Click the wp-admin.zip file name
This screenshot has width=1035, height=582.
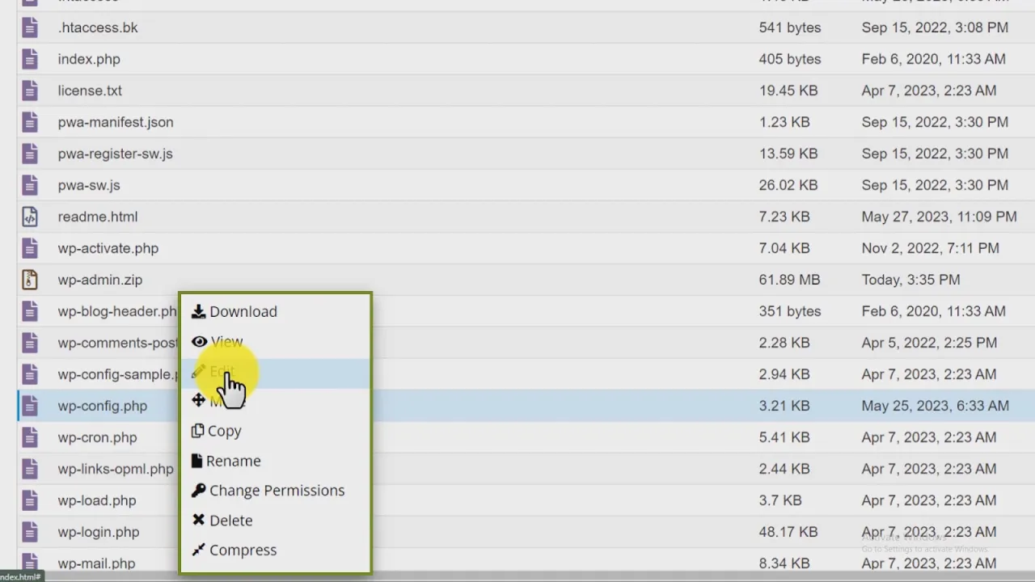(x=100, y=280)
